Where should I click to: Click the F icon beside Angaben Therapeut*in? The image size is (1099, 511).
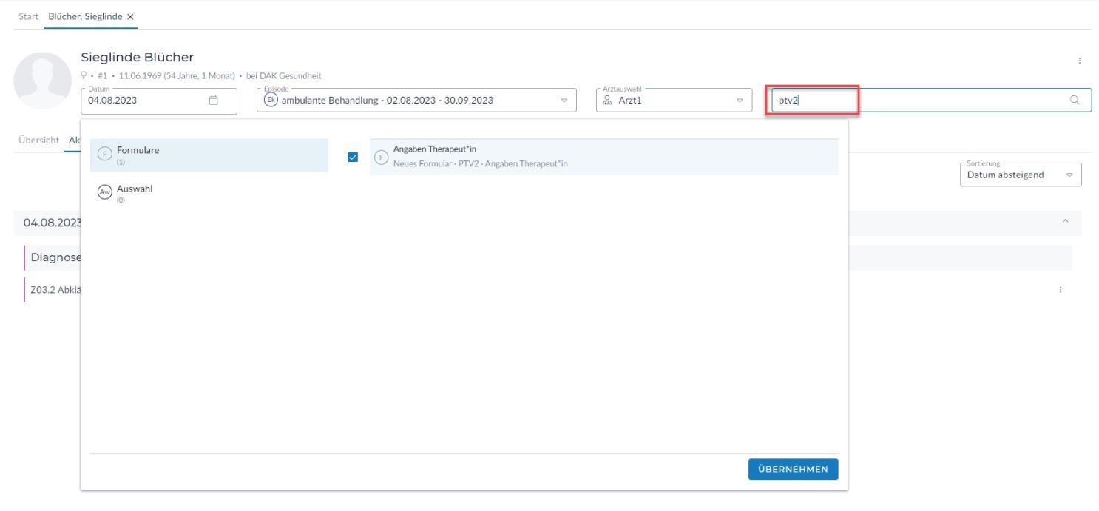point(382,157)
